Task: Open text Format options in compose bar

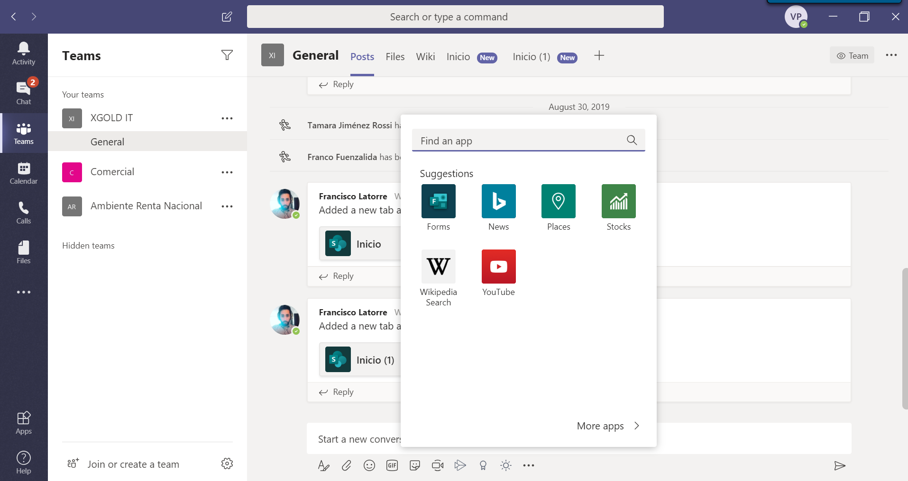Action: (324, 465)
